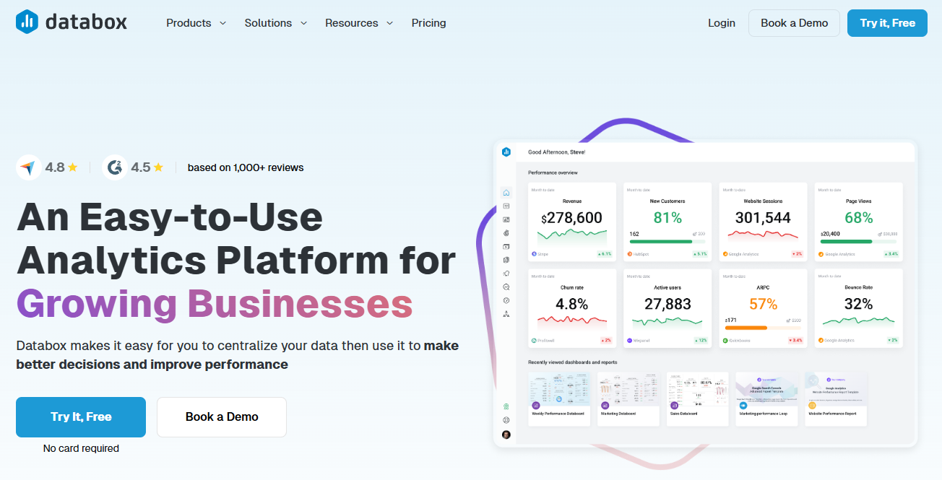Click the 6.1% change badge on the Revenue card

tap(605, 254)
